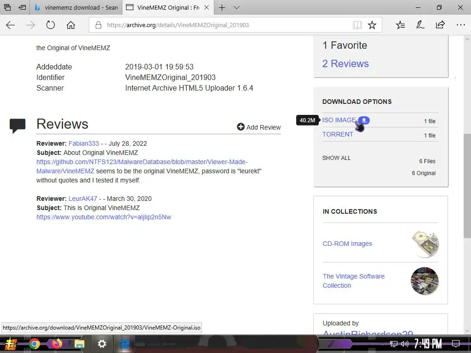471x353 pixels.
Task: Click the speech bubble Reviews icon
Action: 17,126
